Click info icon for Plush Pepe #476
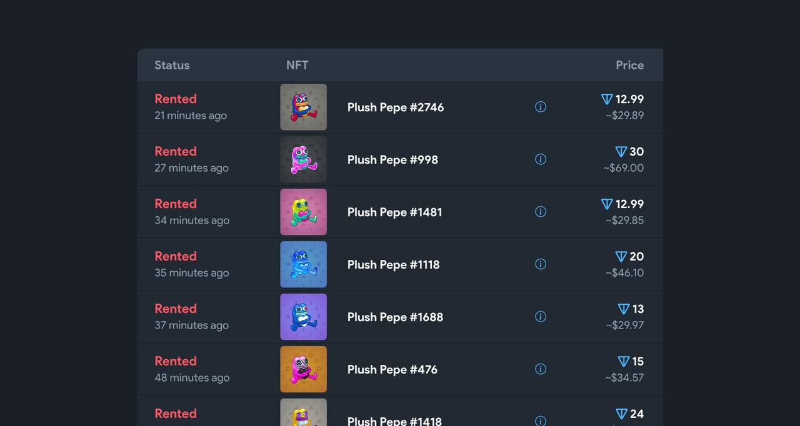 (541, 369)
